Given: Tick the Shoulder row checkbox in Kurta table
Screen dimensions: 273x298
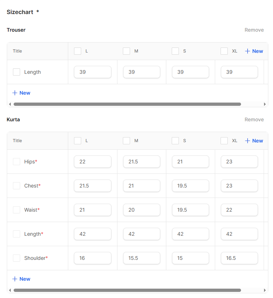Looking at the screenshot, I should point(17,258).
